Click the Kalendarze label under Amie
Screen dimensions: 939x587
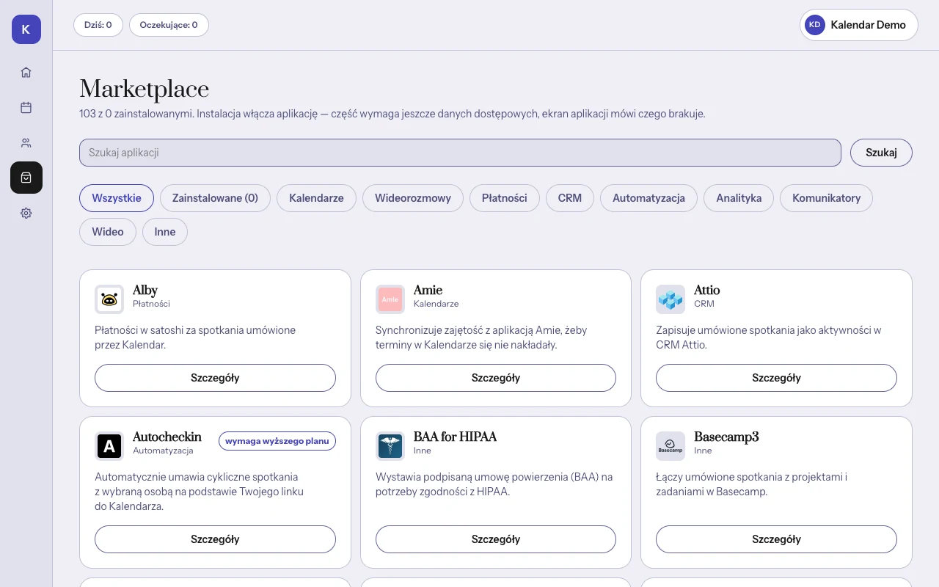[x=436, y=304]
